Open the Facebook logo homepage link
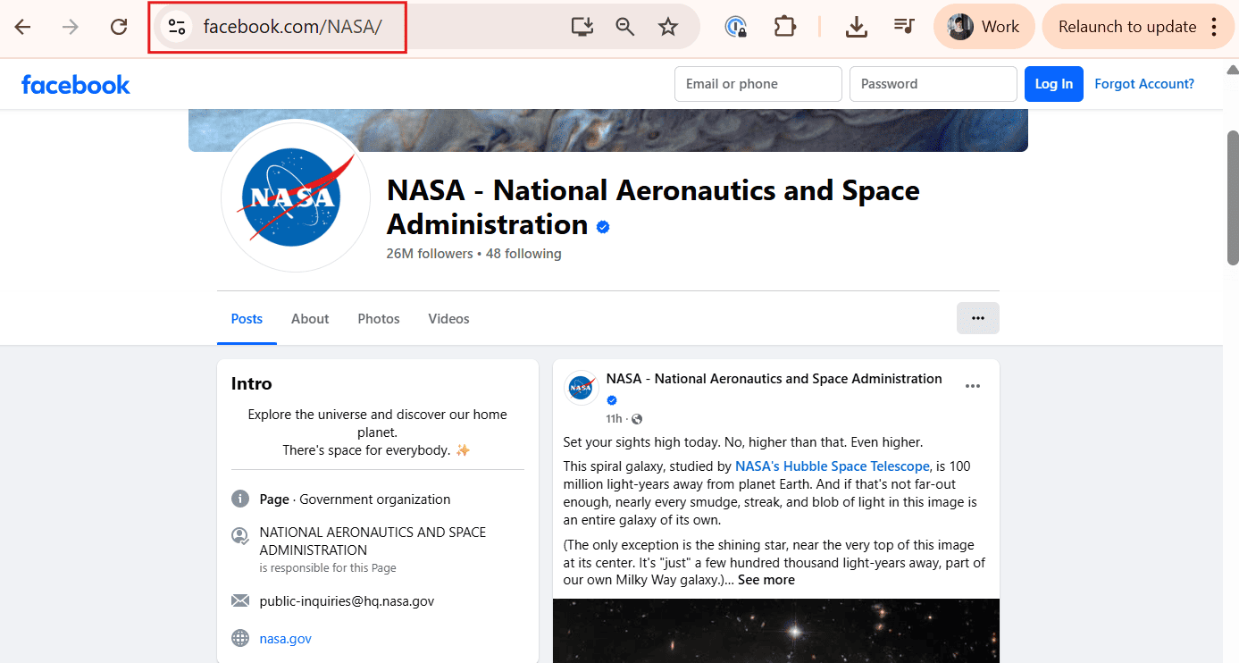Image resolution: width=1239 pixels, height=663 pixels. pos(75,83)
